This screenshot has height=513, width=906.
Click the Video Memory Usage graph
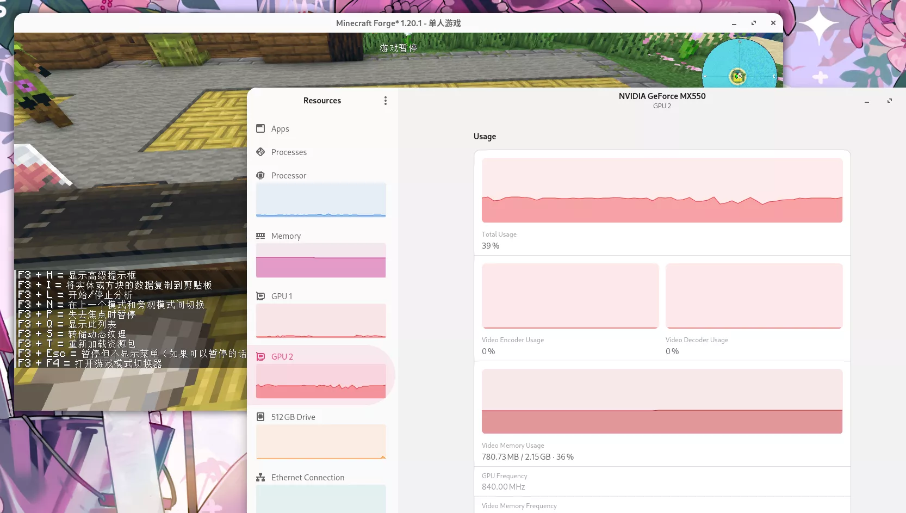[662, 401]
